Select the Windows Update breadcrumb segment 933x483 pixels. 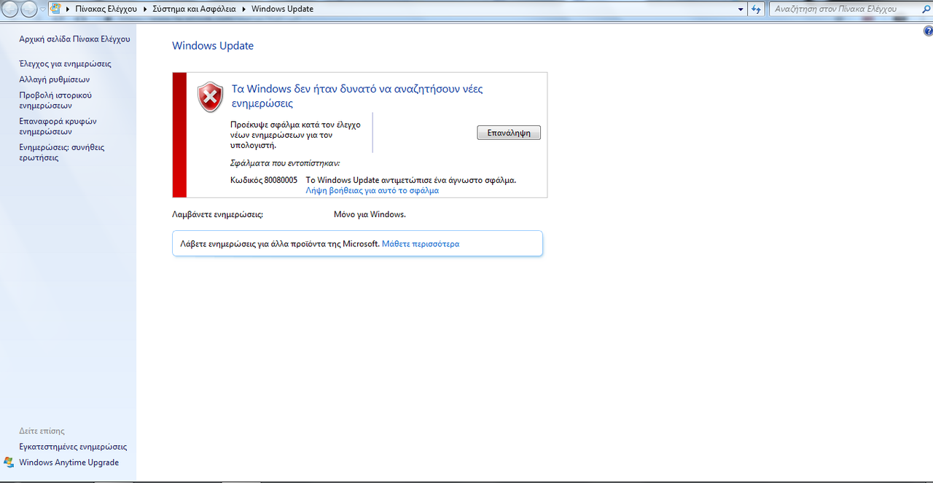point(282,9)
